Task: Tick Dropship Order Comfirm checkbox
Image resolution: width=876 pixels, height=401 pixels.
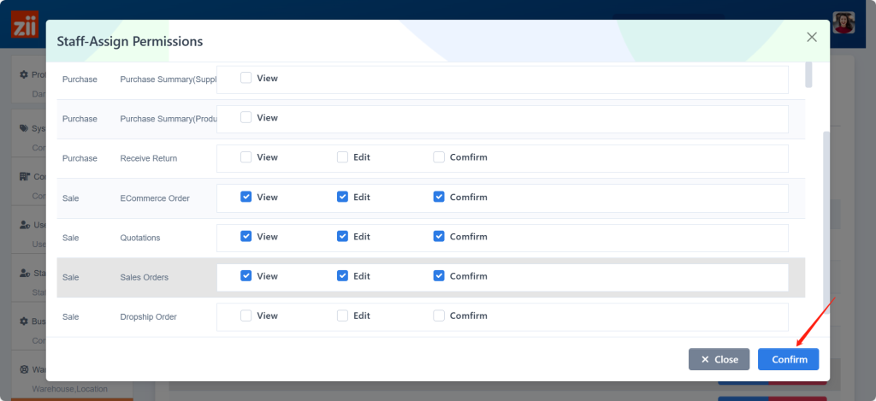Action: point(439,315)
